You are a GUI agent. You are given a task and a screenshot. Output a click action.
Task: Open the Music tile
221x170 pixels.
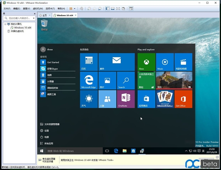point(165,62)
